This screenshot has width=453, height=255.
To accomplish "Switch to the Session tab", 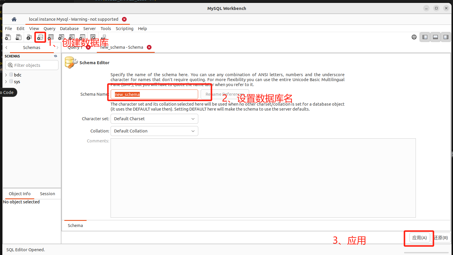I will coord(47,194).
